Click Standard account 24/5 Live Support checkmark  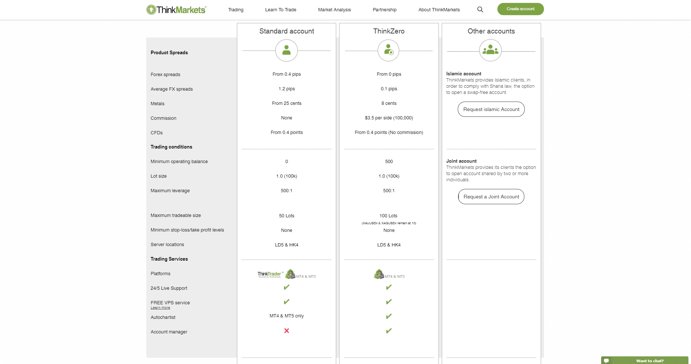coord(287,287)
